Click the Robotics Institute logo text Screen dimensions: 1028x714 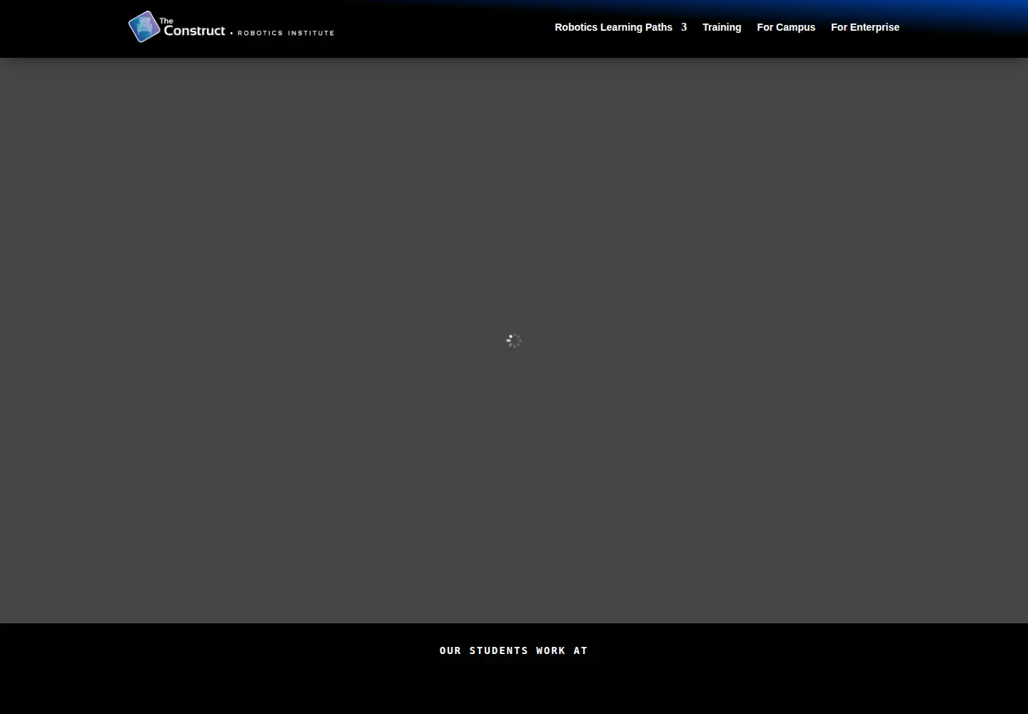(286, 33)
